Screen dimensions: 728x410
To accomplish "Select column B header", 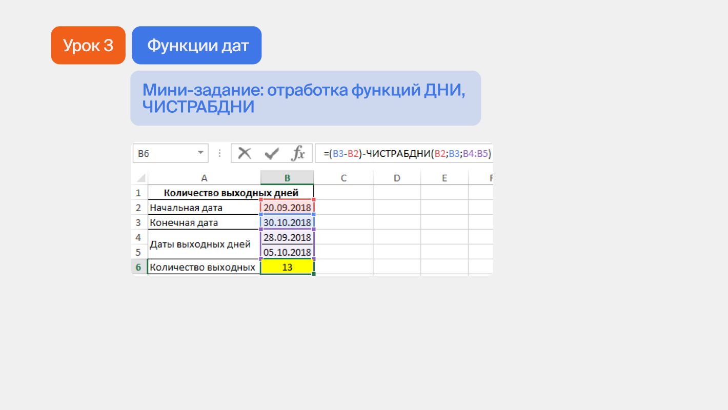I will 287,178.
